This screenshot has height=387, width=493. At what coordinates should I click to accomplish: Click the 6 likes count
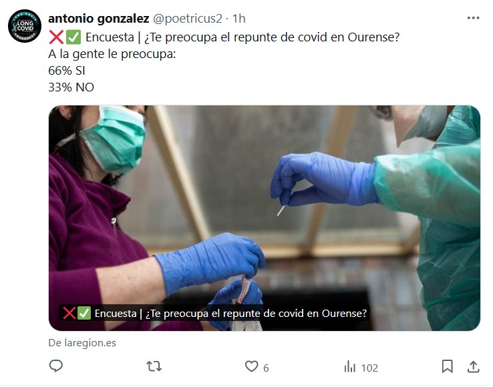266,368
